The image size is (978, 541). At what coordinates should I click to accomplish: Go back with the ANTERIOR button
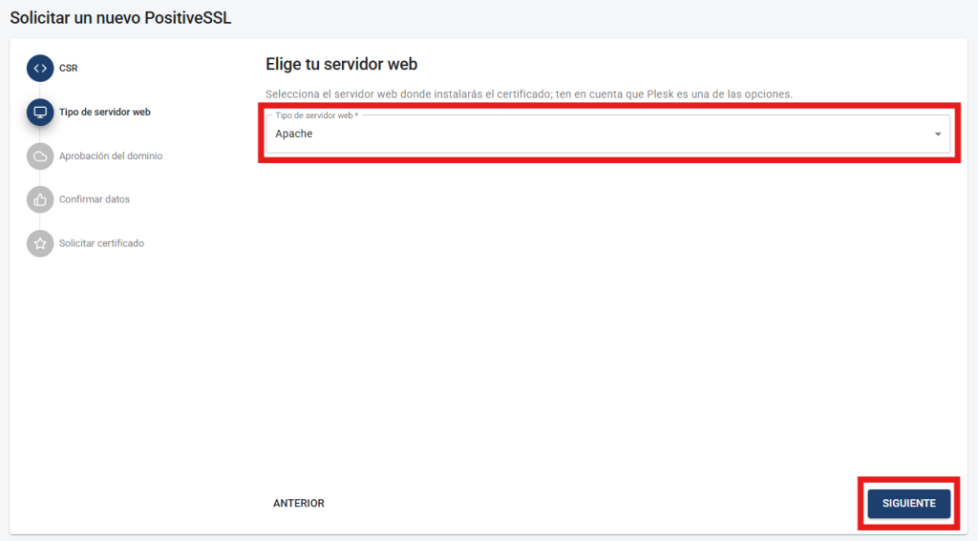(299, 503)
